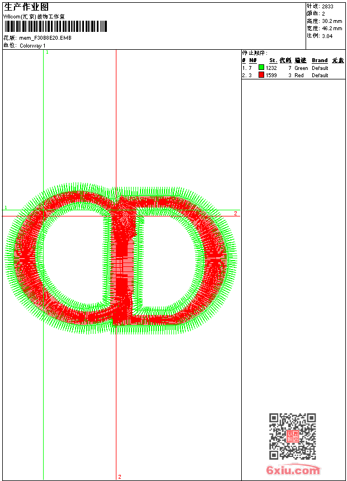The height and width of the screenshot is (481, 347).
Task: Click red marker "2" at the bottom of the vertical line
Action: pyautogui.click(x=119, y=477)
